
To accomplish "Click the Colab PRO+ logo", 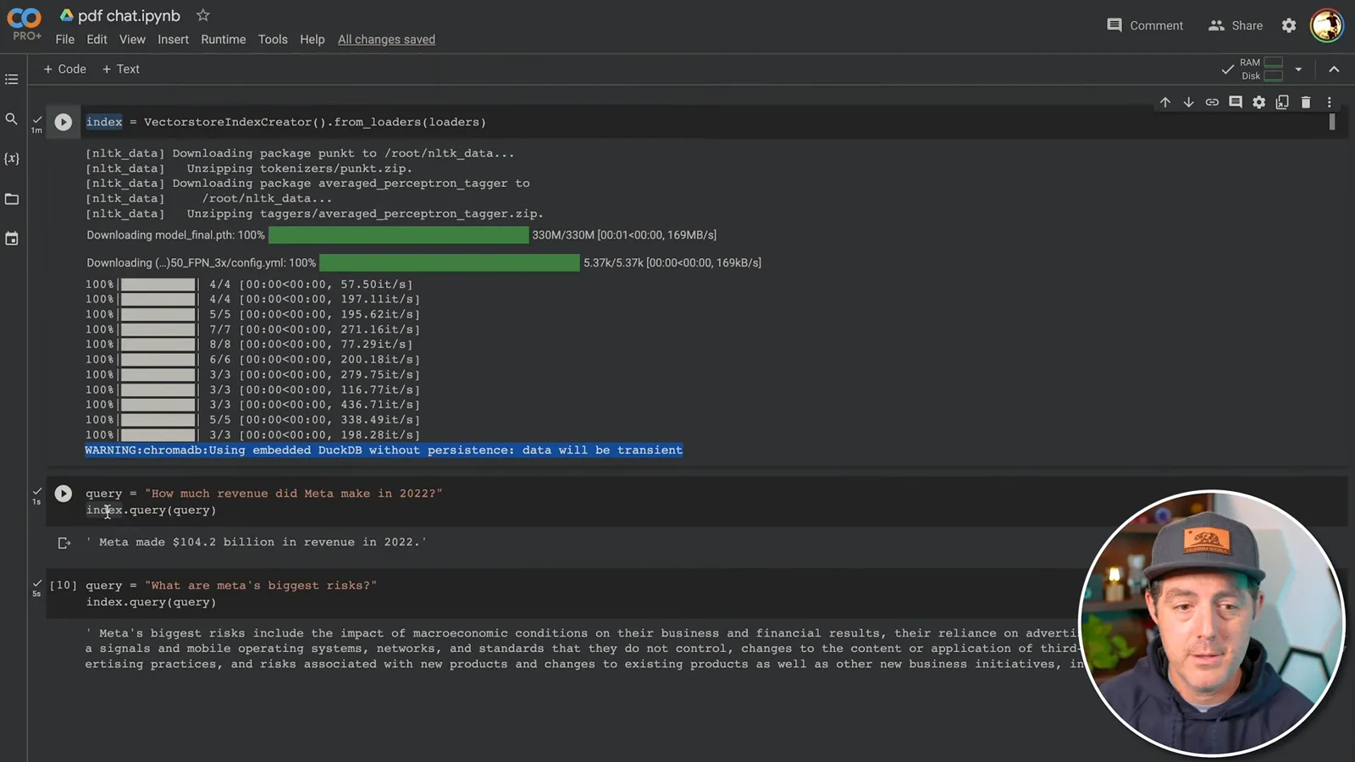I will 24,23.
